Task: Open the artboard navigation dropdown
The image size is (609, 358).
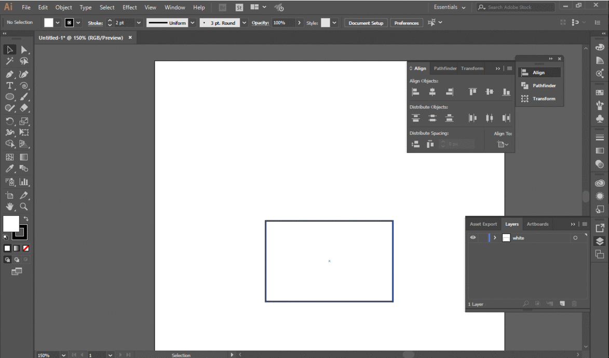Action: [x=110, y=355]
